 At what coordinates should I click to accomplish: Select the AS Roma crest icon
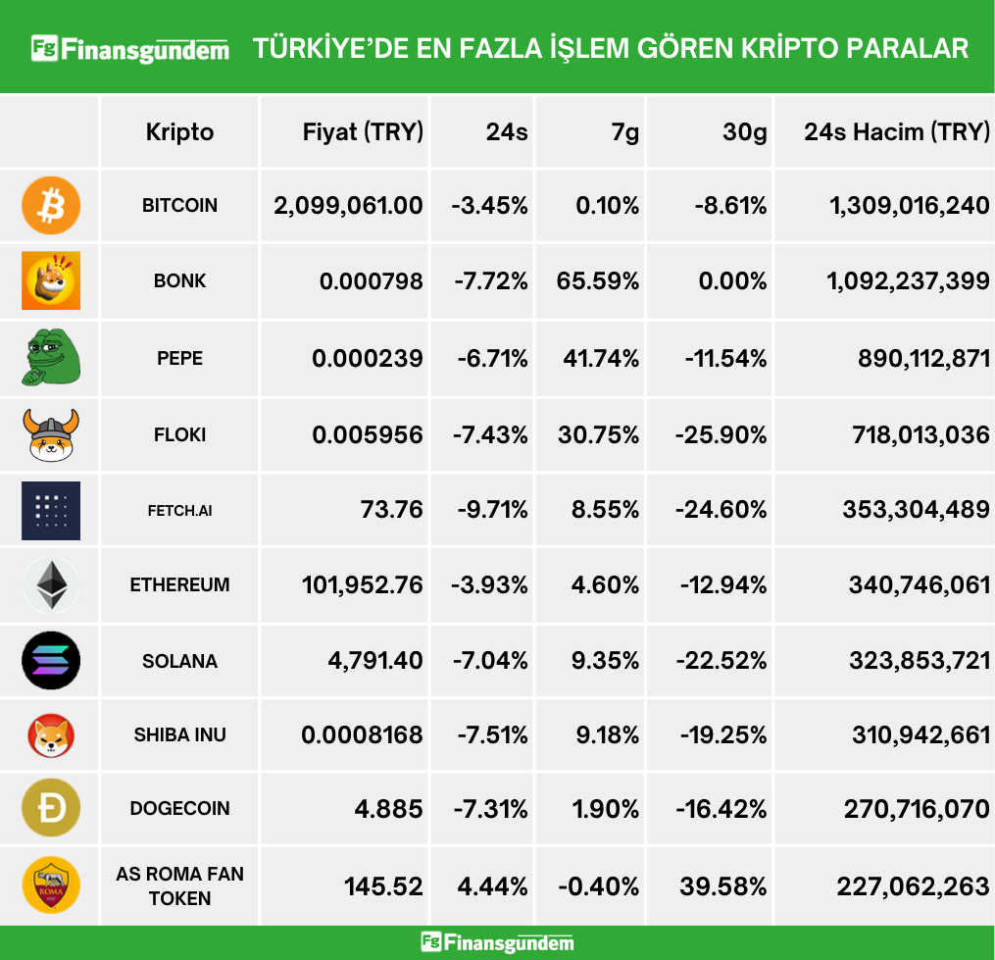(x=51, y=885)
